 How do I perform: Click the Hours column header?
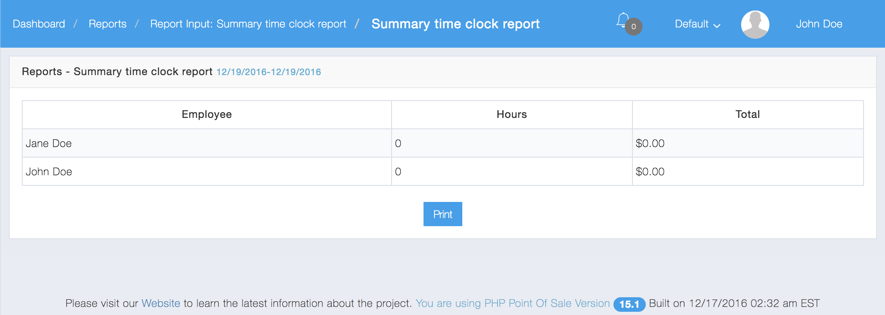point(512,115)
